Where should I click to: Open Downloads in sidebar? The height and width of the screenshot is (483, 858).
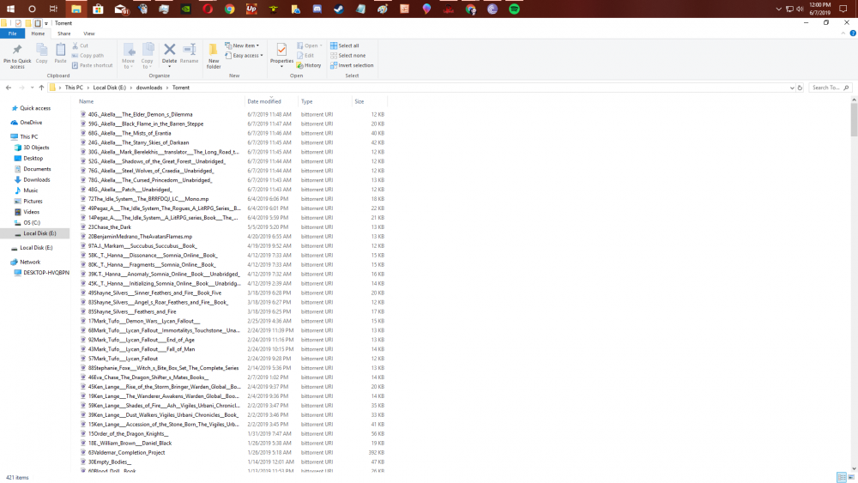tap(36, 179)
